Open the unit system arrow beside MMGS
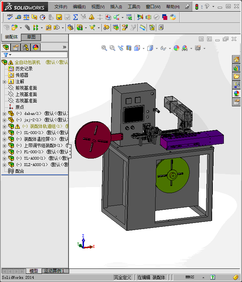This screenshot has width=242, height=282. (x=203, y=277)
